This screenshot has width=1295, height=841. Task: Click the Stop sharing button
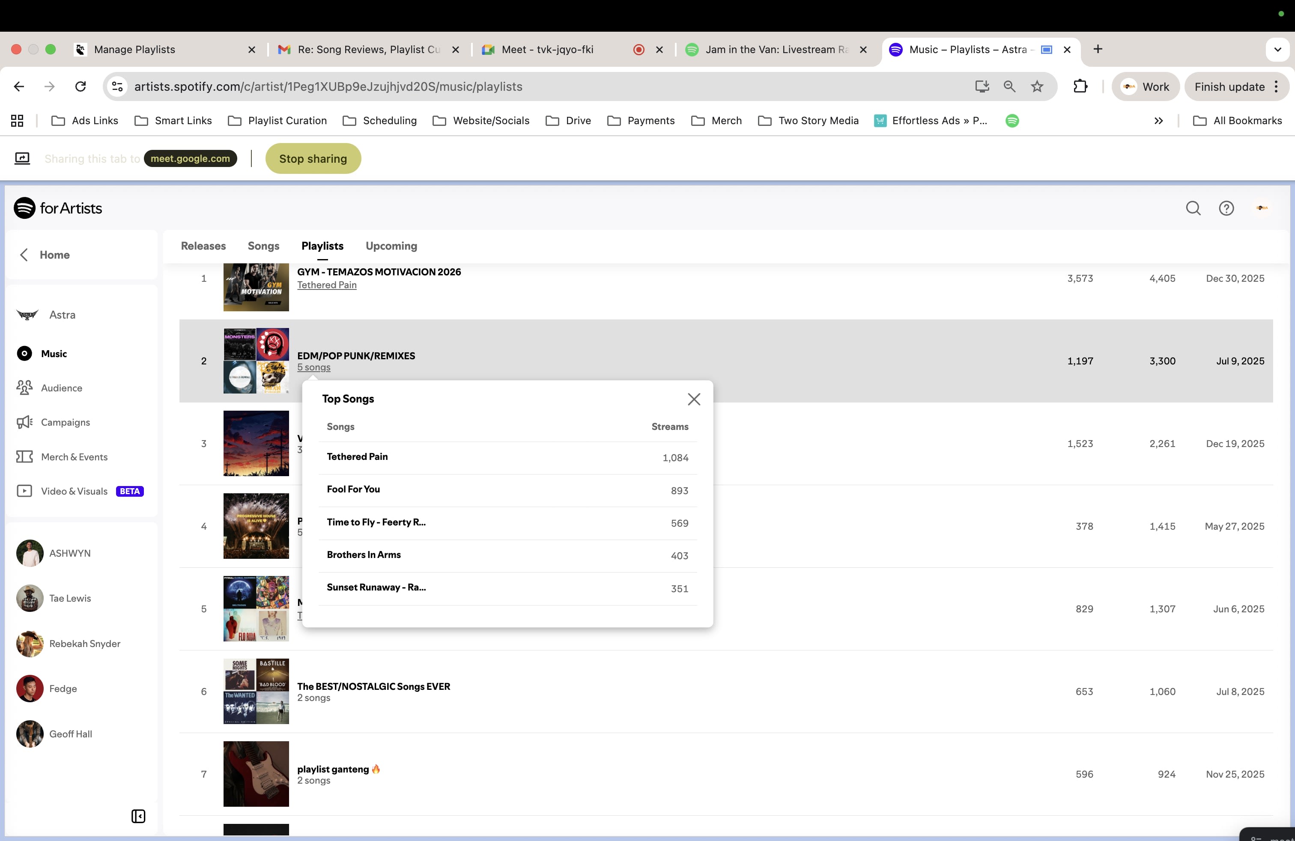pyautogui.click(x=313, y=159)
